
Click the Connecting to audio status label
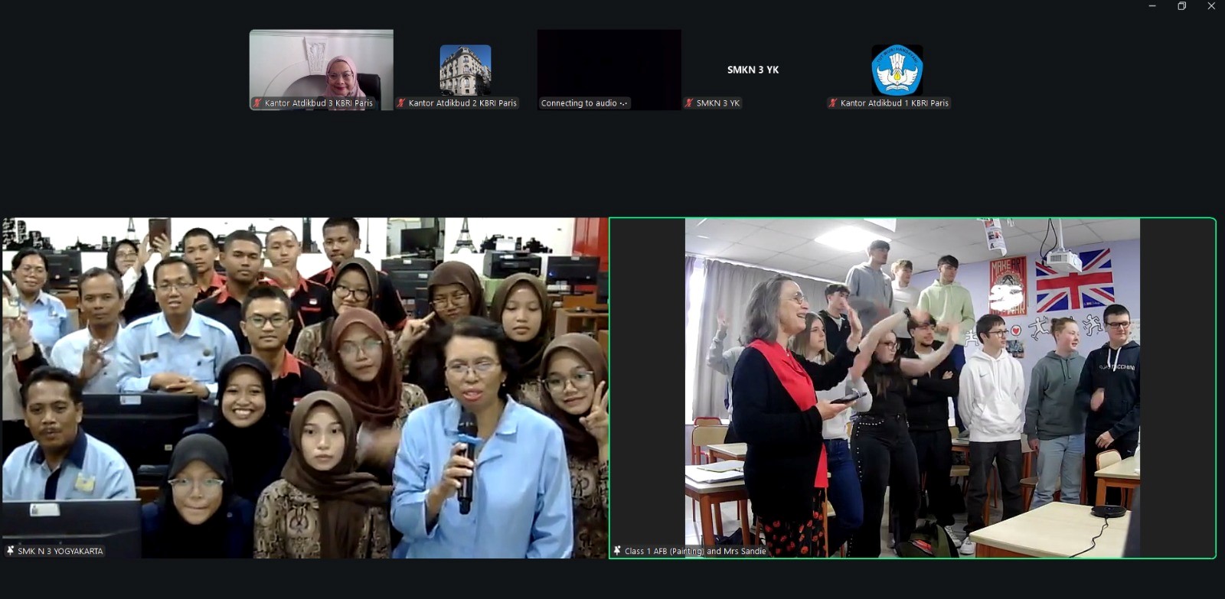[x=584, y=103]
